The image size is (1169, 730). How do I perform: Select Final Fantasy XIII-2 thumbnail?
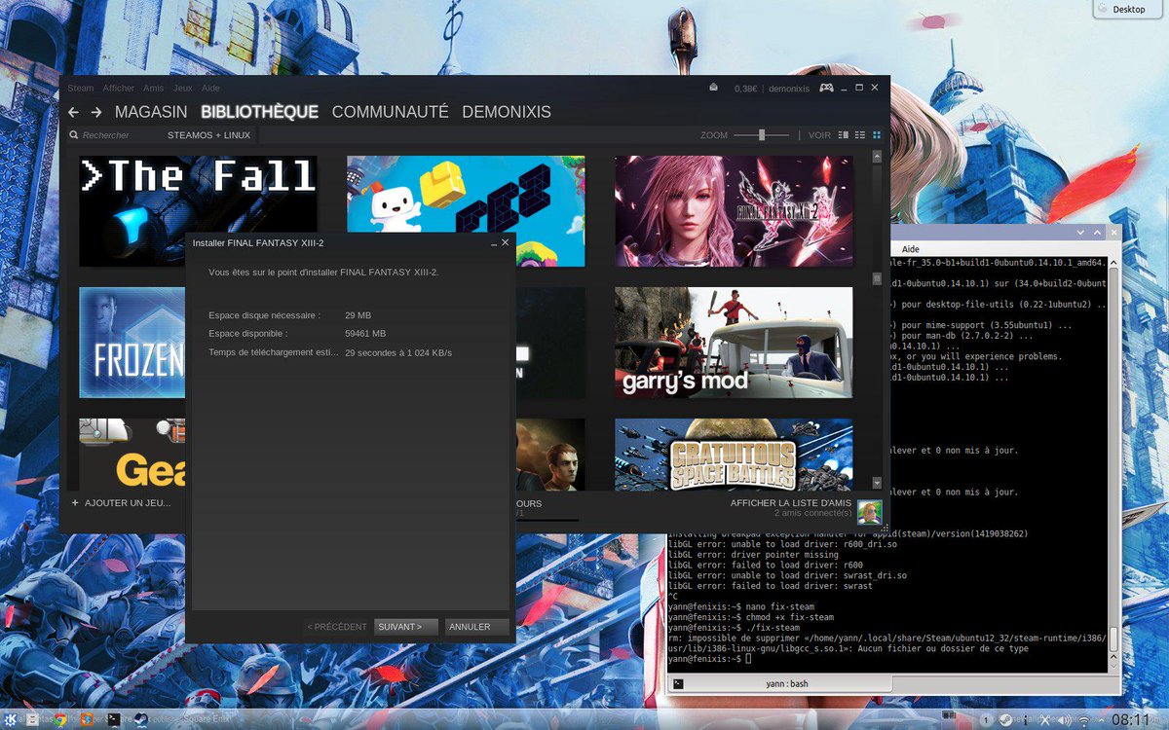point(734,211)
